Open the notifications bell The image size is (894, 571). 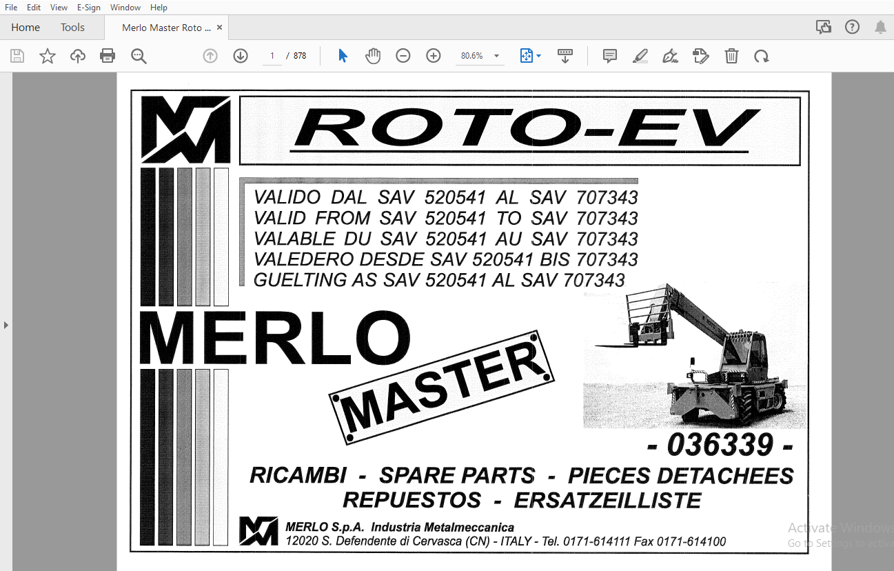(x=880, y=28)
